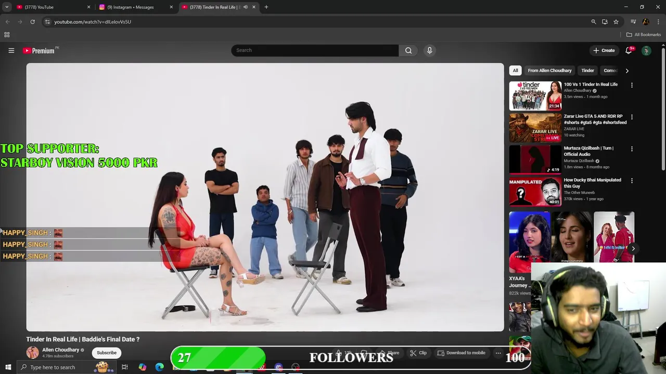Click the main video player

tap(265, 197)
